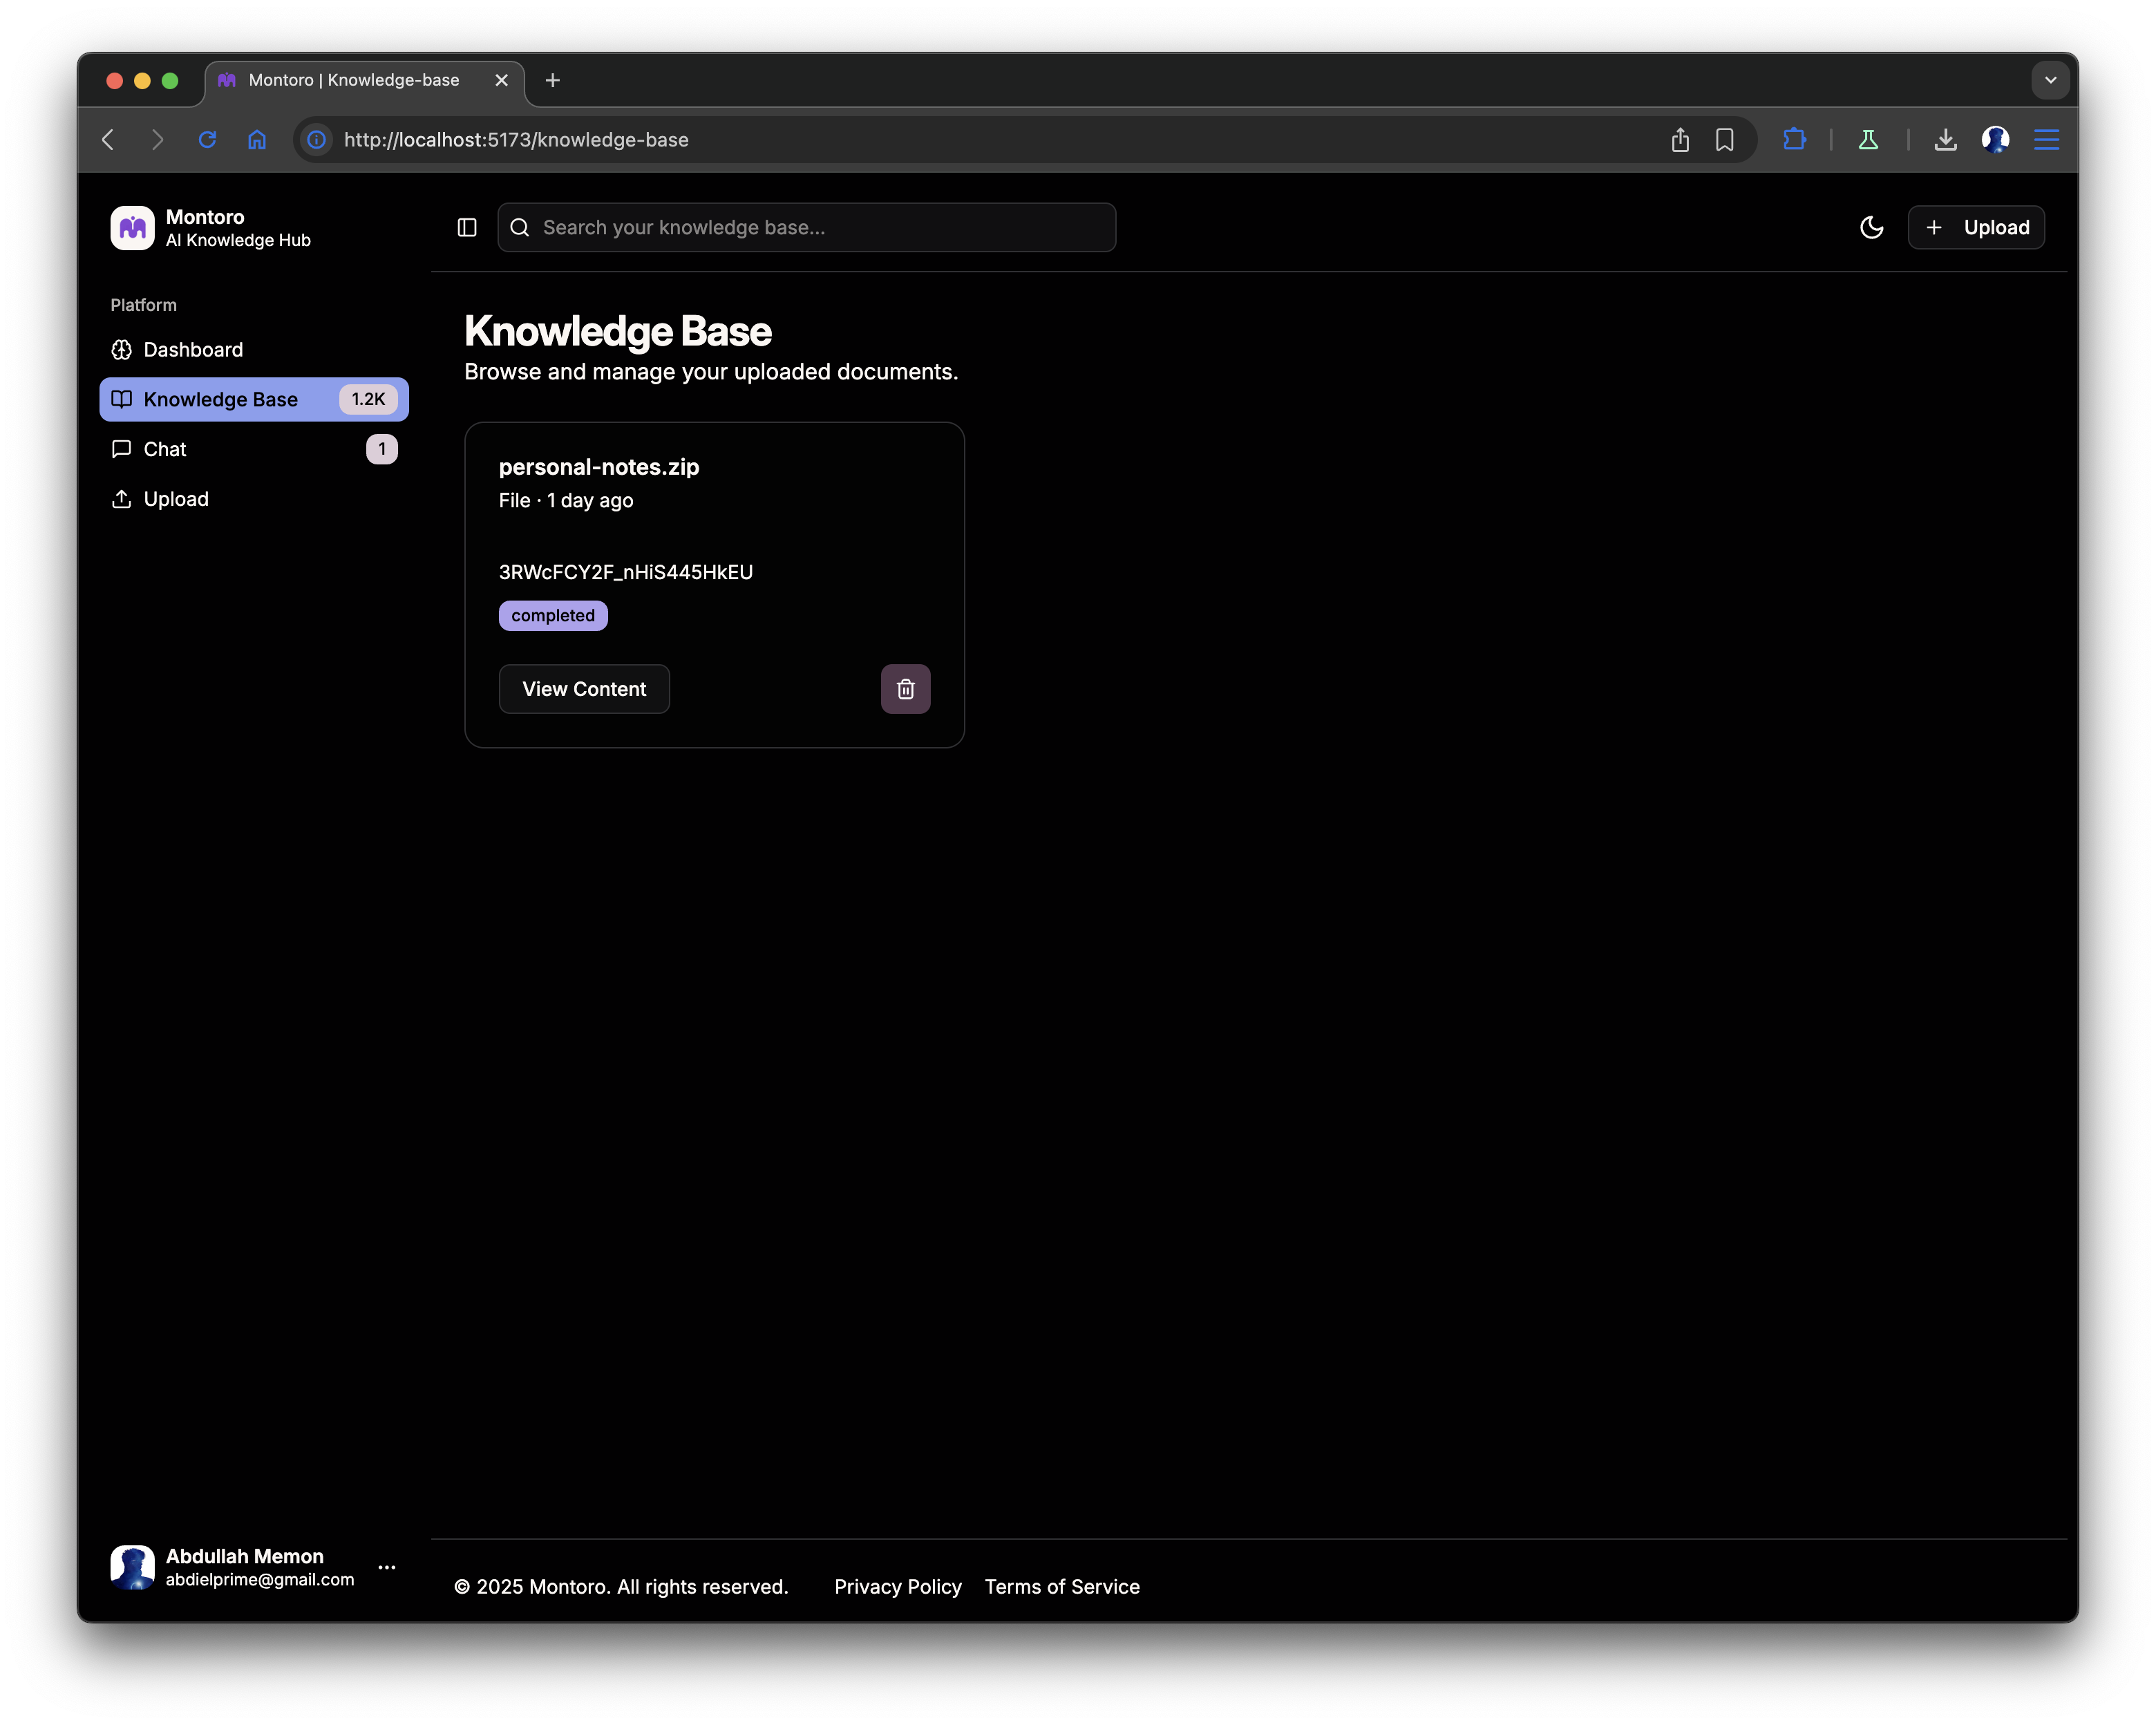Open the Dashboard via its brain icon
Screen dimensions: 2156x1725
coord(121,349)
